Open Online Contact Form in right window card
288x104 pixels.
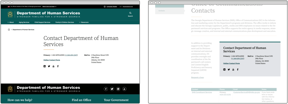click(x=232, y=63)
